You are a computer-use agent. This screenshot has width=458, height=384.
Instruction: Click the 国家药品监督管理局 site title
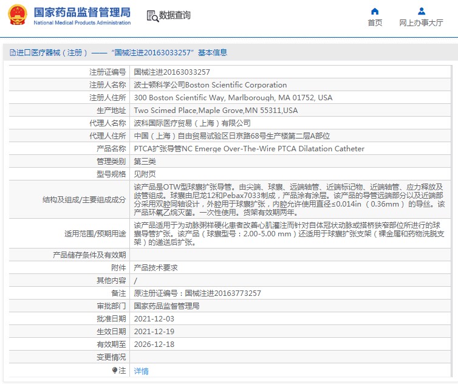pyautogui.click(x=82, y=12)
